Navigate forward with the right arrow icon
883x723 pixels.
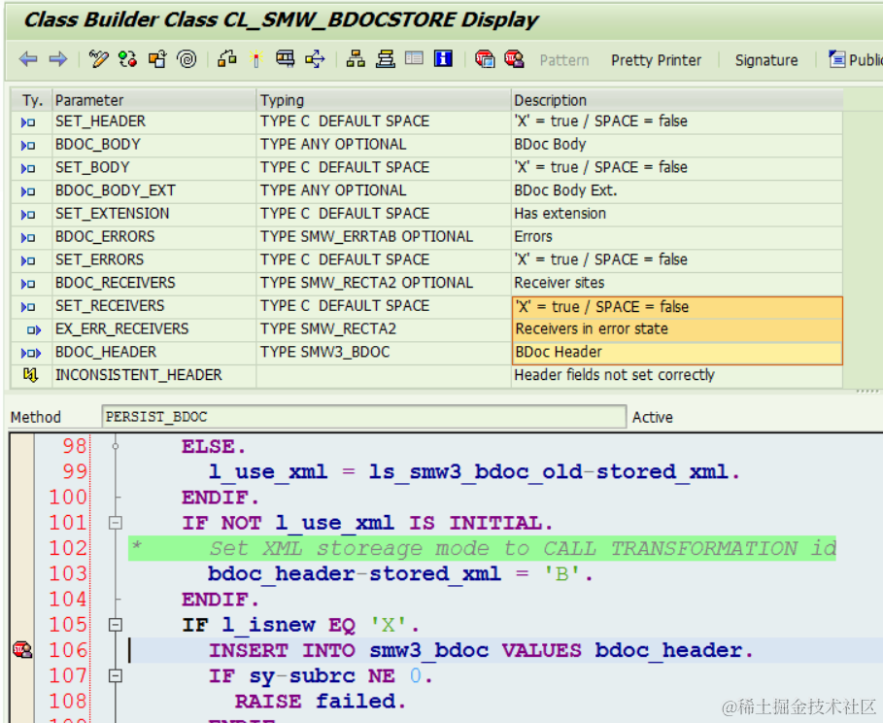coord(58,58)
